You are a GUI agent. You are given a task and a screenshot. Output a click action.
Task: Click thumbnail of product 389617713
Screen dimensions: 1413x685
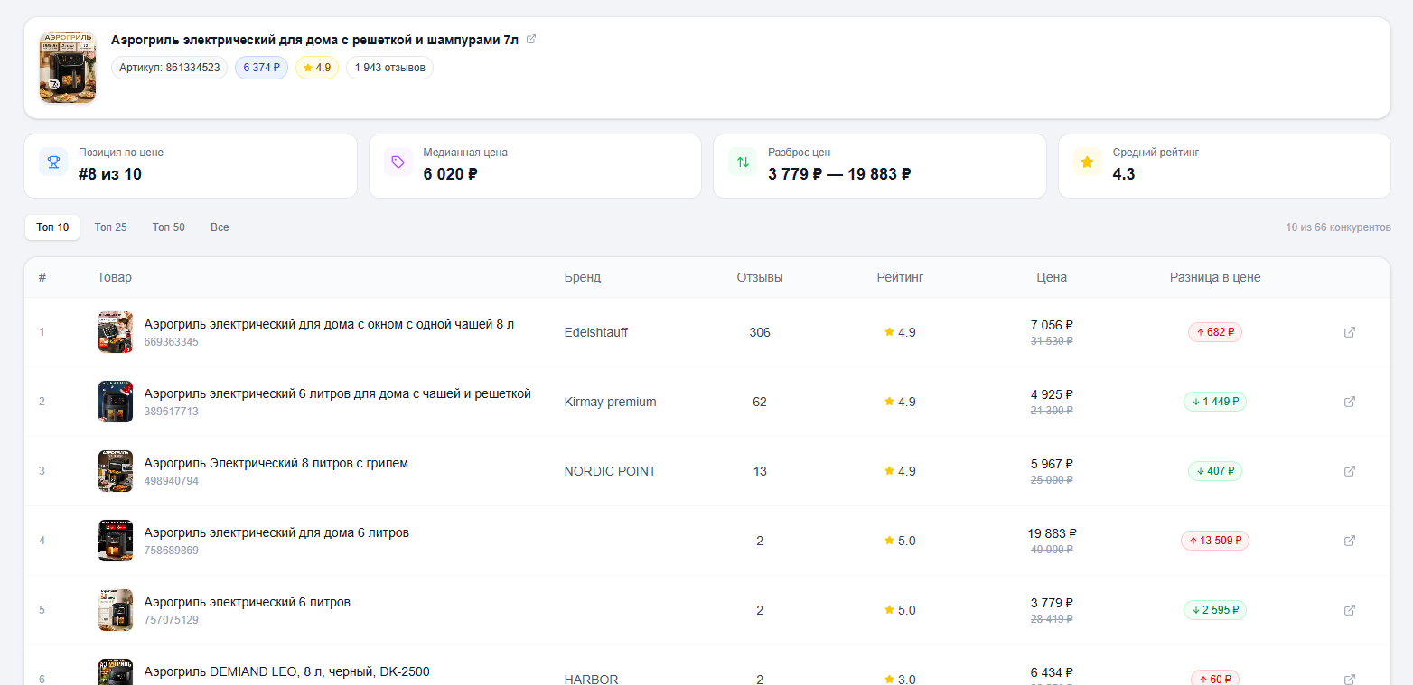click(116, 402)
